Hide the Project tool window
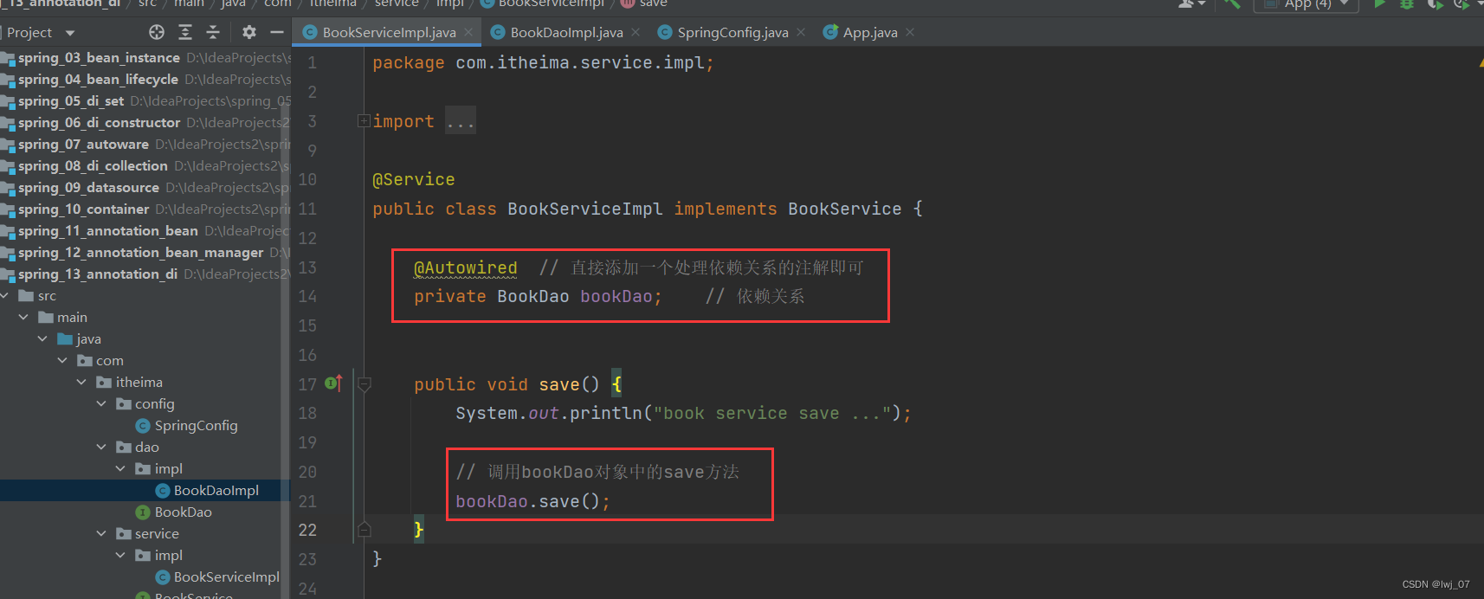Viewport: 1484px width, 599px height. pyautogui.click(x=277, y=32)
